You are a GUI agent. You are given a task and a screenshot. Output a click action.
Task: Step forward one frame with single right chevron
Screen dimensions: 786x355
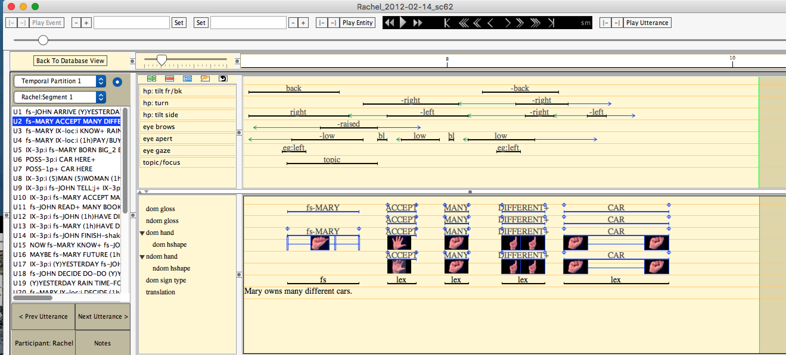tap(507, 23)
